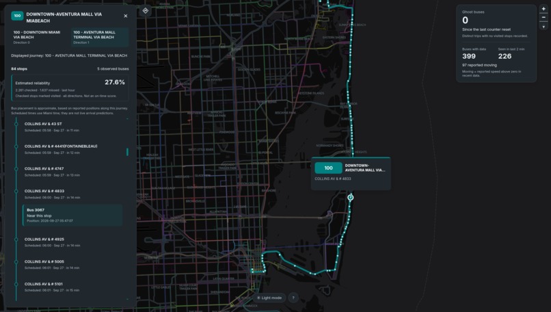
Task: Click stop timeline dot for Collins Av & 43 St
Action: pyautogui.click(x=16, y=124)
